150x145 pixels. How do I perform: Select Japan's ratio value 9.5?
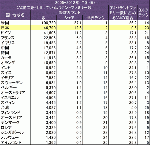click(x=134, y=28)
